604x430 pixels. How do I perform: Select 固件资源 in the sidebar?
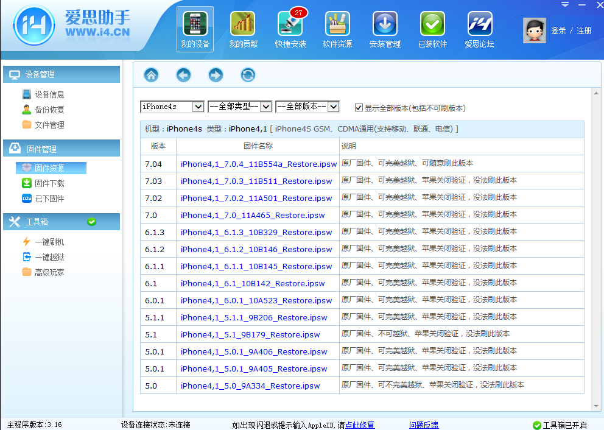pos(51,168)
